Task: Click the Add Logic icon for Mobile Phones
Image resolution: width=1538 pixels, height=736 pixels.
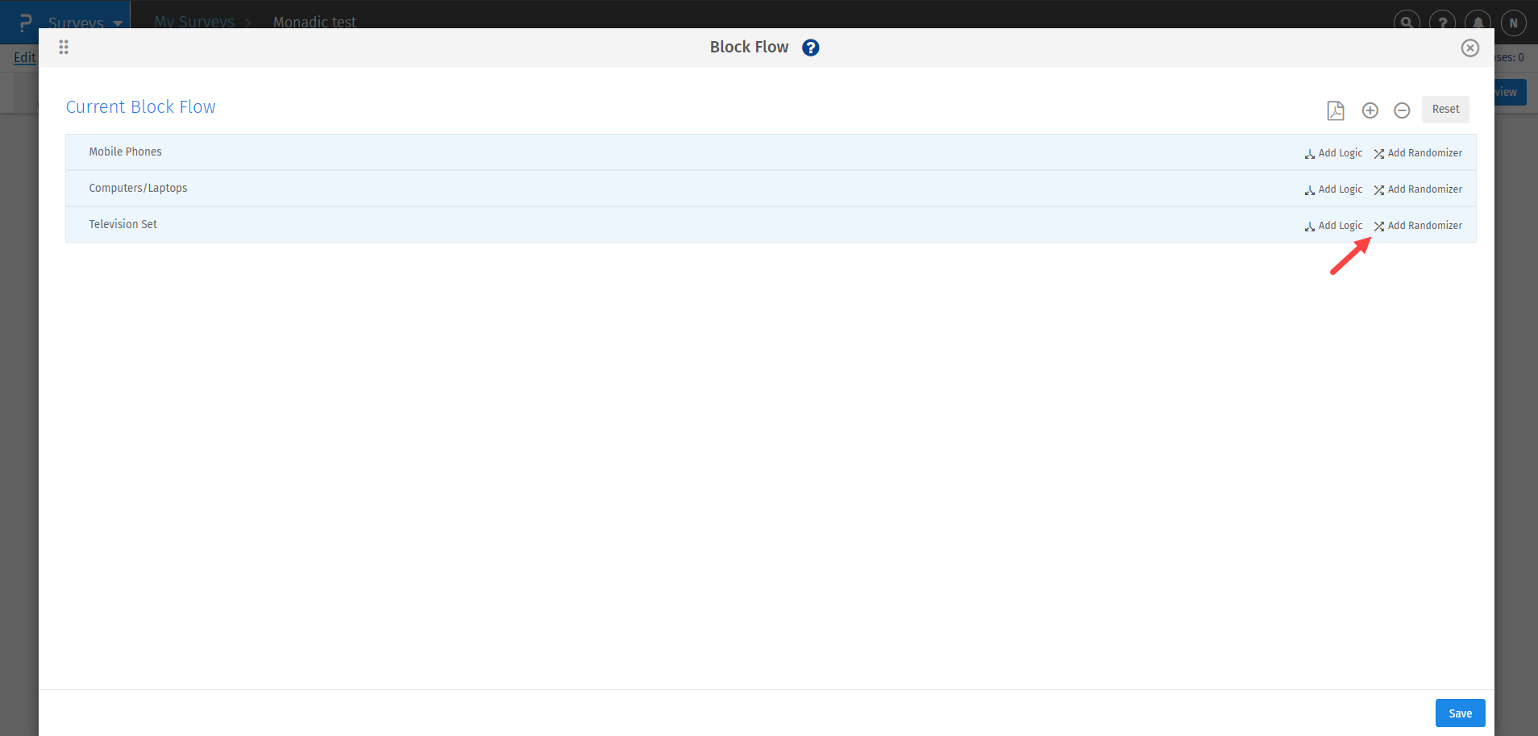Action: (x=1309, y=153)
